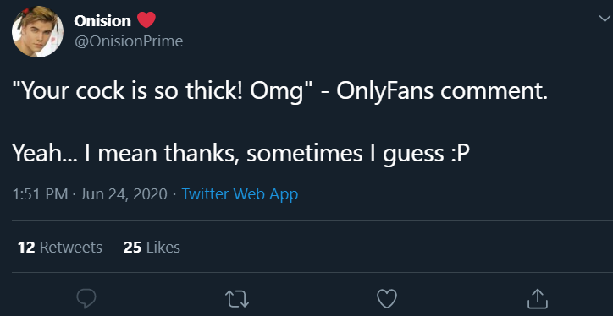The width and height of the screenshot is (613, 316).
Task: Open the Onision profile picture
Action: click(37, 31)
